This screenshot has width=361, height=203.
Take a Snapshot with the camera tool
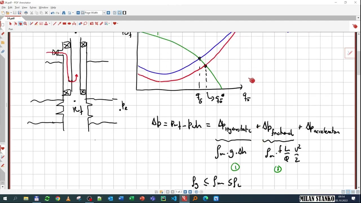(x=92, y=23)
